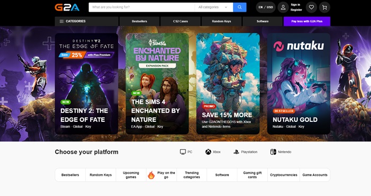This screenshot has width=371, height=196.
Task: Open the Nutaku Gold bestseller card
Action: coord(298,84)
